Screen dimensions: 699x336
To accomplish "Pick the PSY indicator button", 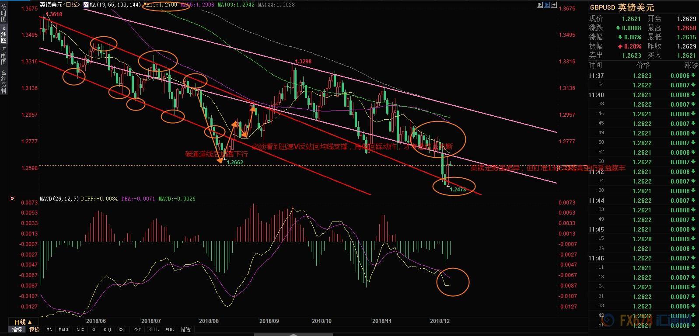I will [137, 329].
